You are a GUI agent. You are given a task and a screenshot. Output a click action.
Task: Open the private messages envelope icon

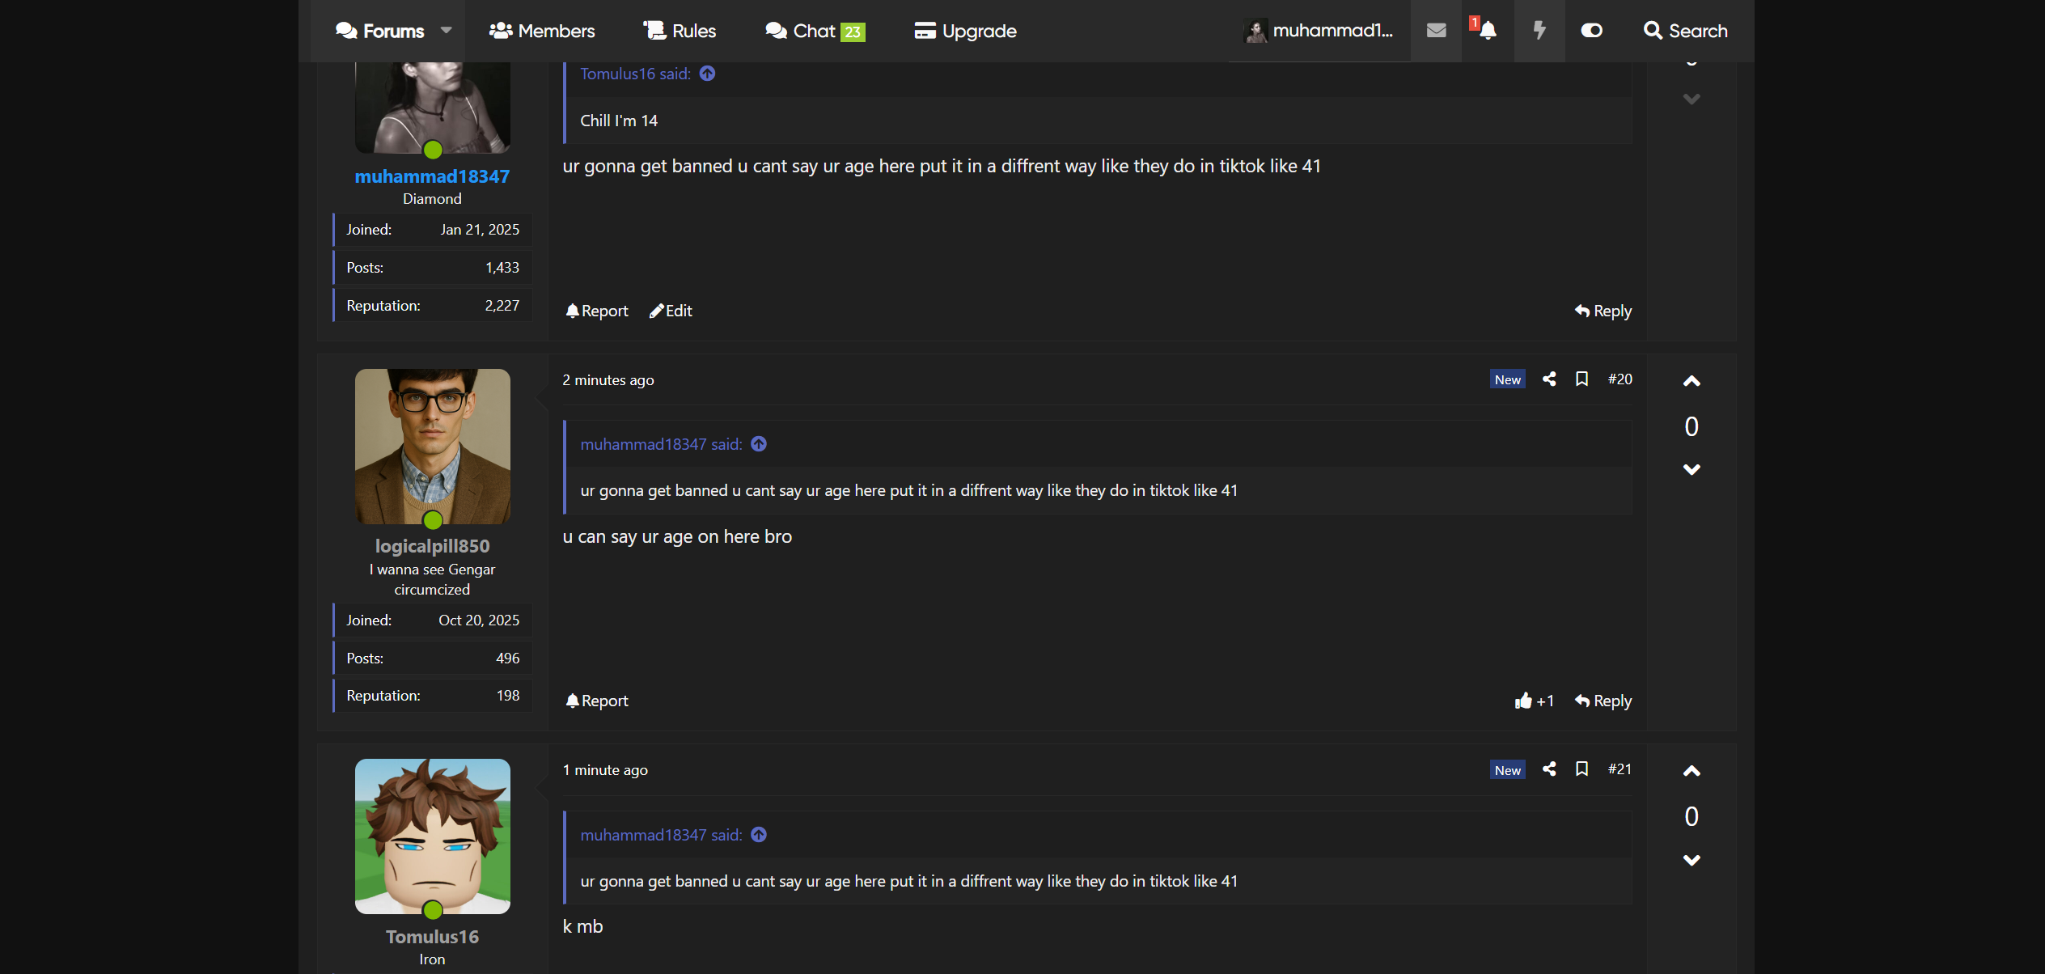click(1436, 31)
